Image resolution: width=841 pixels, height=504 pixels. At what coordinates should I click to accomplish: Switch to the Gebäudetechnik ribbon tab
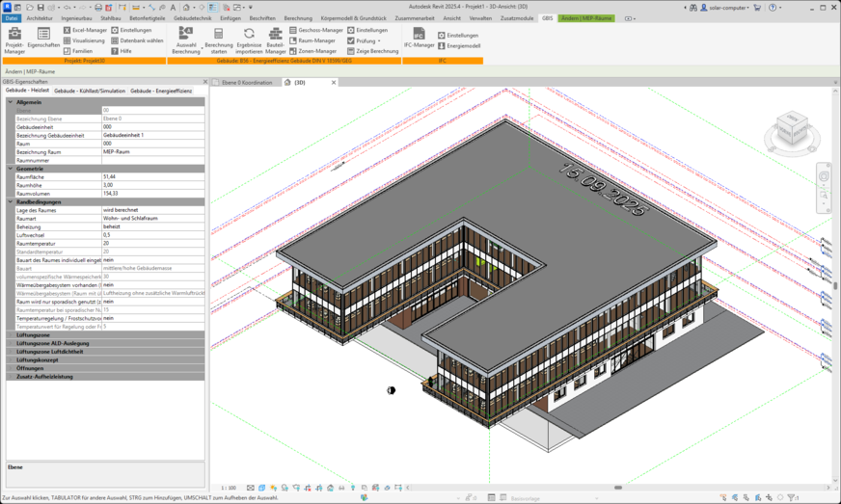[192, 18]
